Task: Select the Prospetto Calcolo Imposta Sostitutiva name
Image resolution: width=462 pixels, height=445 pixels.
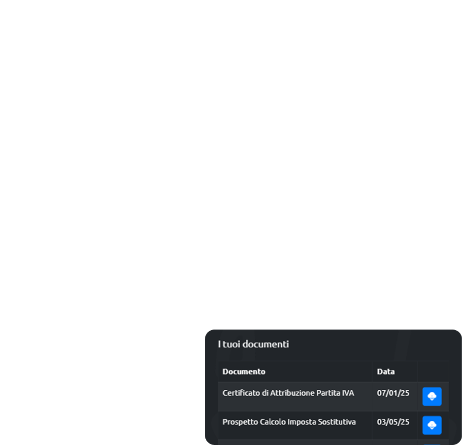Action: 289,422
